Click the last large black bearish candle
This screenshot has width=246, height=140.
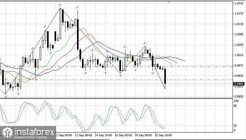click(165, 76)
